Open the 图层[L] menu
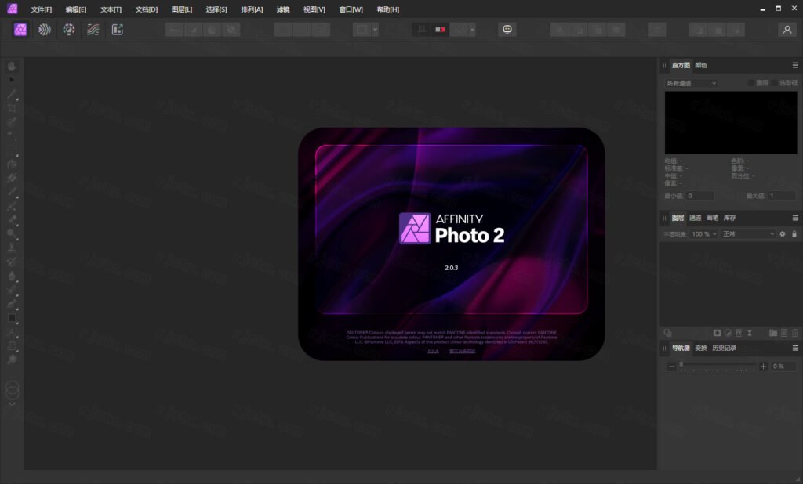Viewport: 803px width, 484px height. (x=182, y=9)
